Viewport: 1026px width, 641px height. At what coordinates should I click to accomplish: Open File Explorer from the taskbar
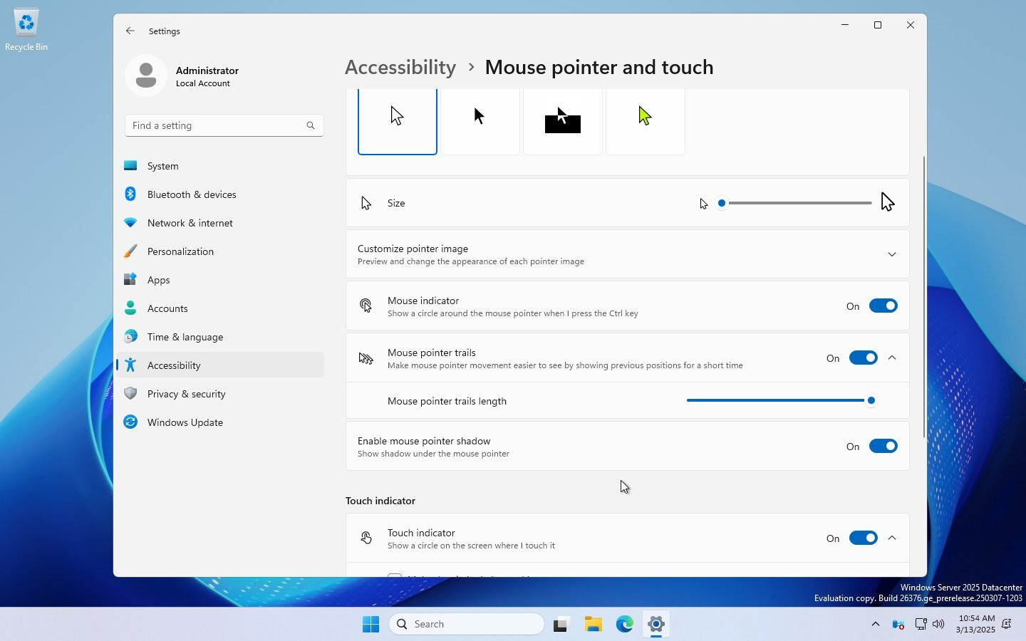[x=593, y=624]
